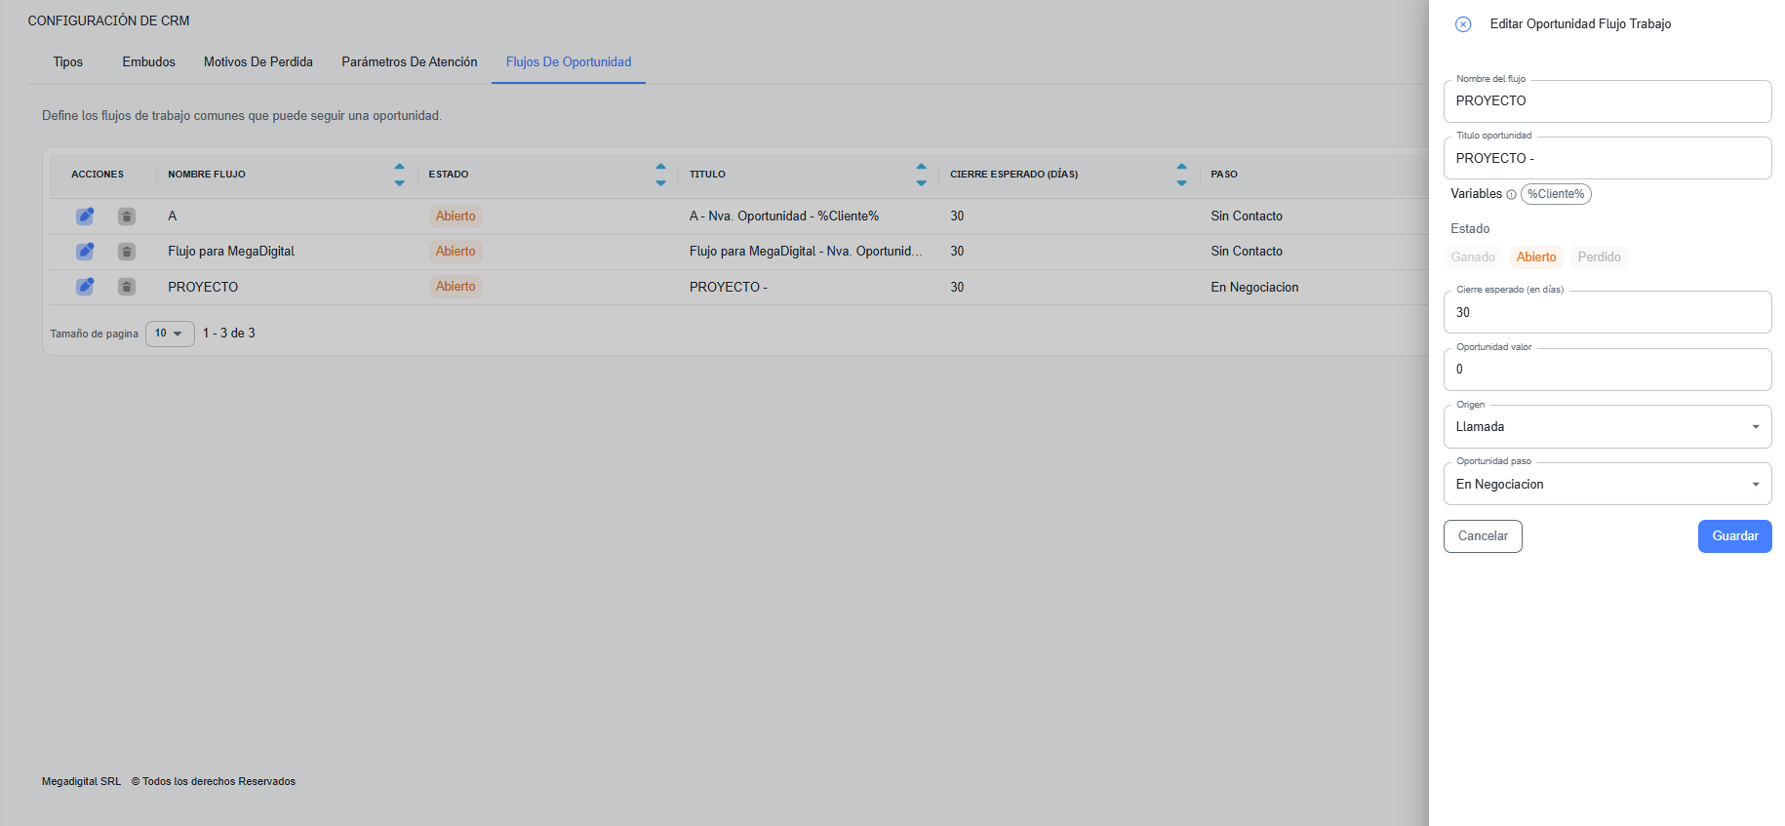Sort by Nombre Flujo column arrows
The image size is (1785, 826).
[399, 175]
